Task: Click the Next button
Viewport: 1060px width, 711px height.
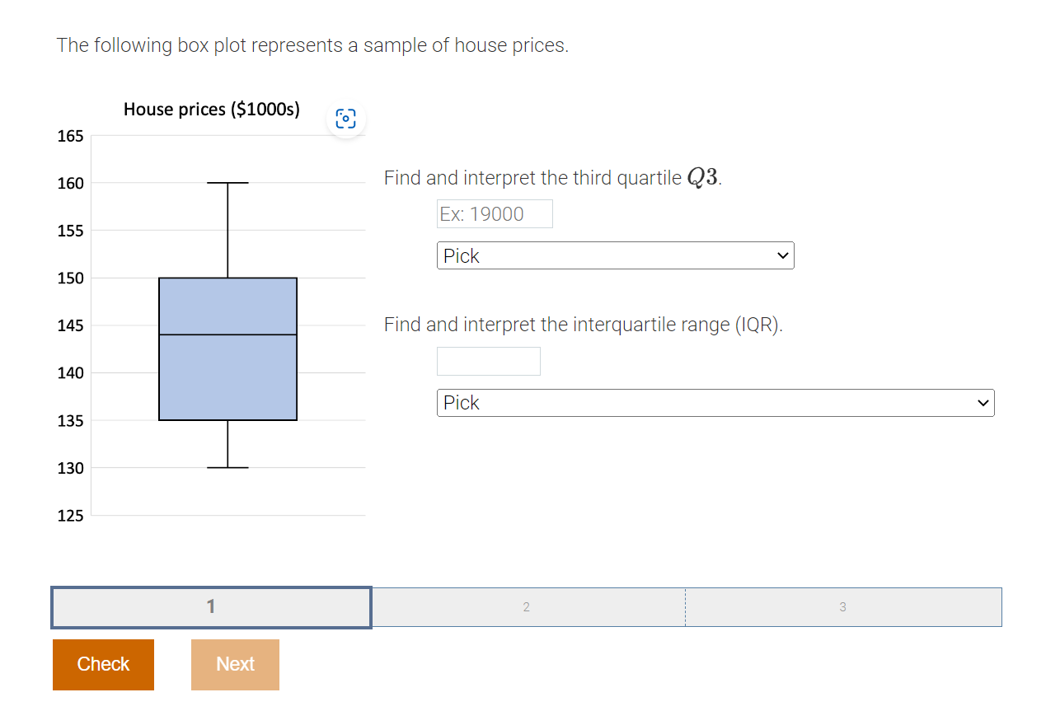Action: pos(235,664)
